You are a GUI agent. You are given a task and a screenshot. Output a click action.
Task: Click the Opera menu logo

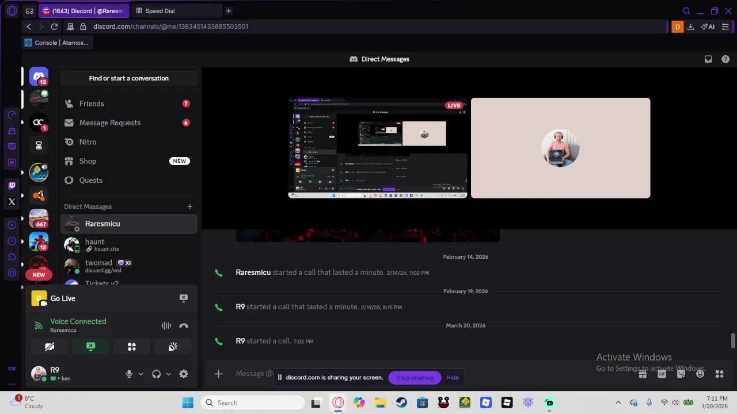click(12, 11)
